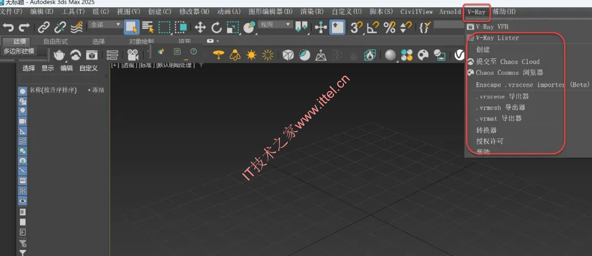Click the V-Ray plane light icon
Image resolution: width=592 pixels, height=256 pixels.
tap(219, 55)
